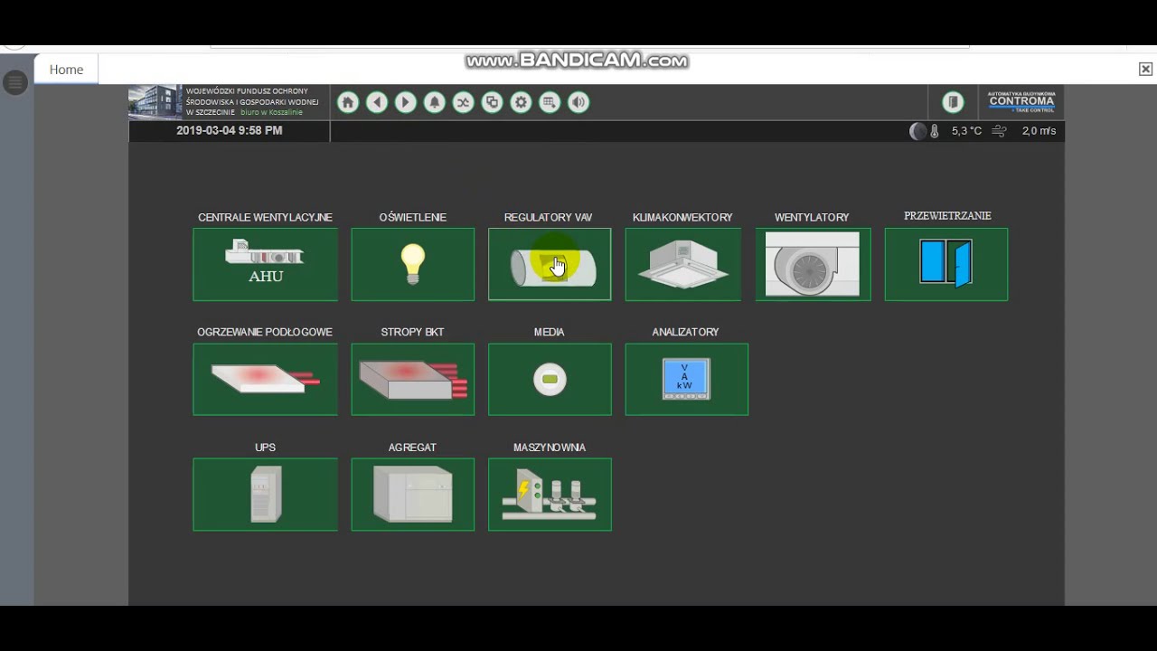Open the Stropy BKT tile
This screenshot has width=1157, height=651.
tap(413, 379)
